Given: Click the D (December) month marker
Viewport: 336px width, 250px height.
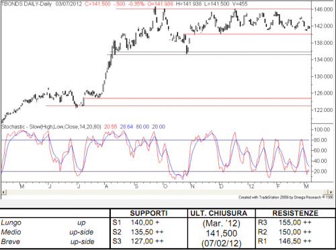Looking at the screenshot, I should [221, 186].
